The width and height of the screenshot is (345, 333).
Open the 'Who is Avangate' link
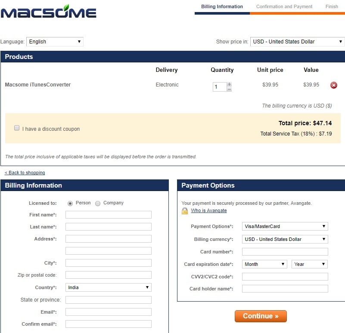click(209, 210)
